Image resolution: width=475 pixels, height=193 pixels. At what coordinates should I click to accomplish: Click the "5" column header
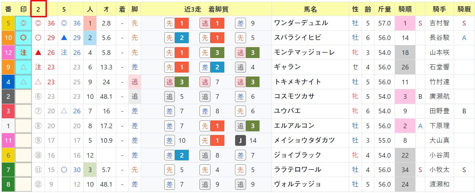pyautogui.click(x=64, y=10)
